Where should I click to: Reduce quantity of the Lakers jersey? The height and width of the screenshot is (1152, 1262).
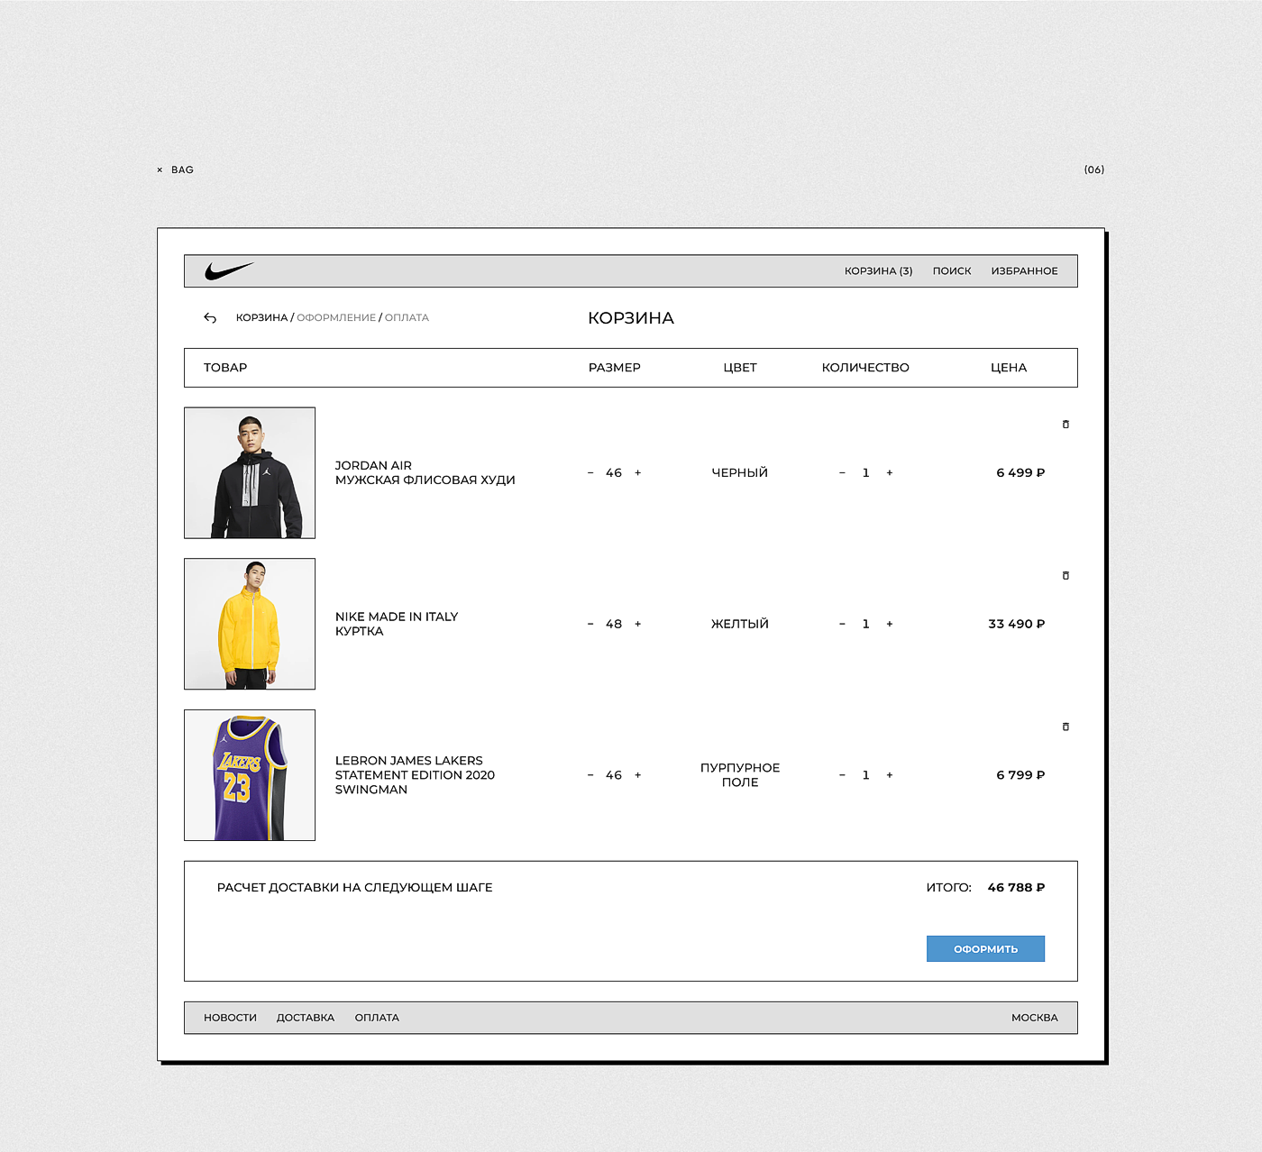click(842, 775)
